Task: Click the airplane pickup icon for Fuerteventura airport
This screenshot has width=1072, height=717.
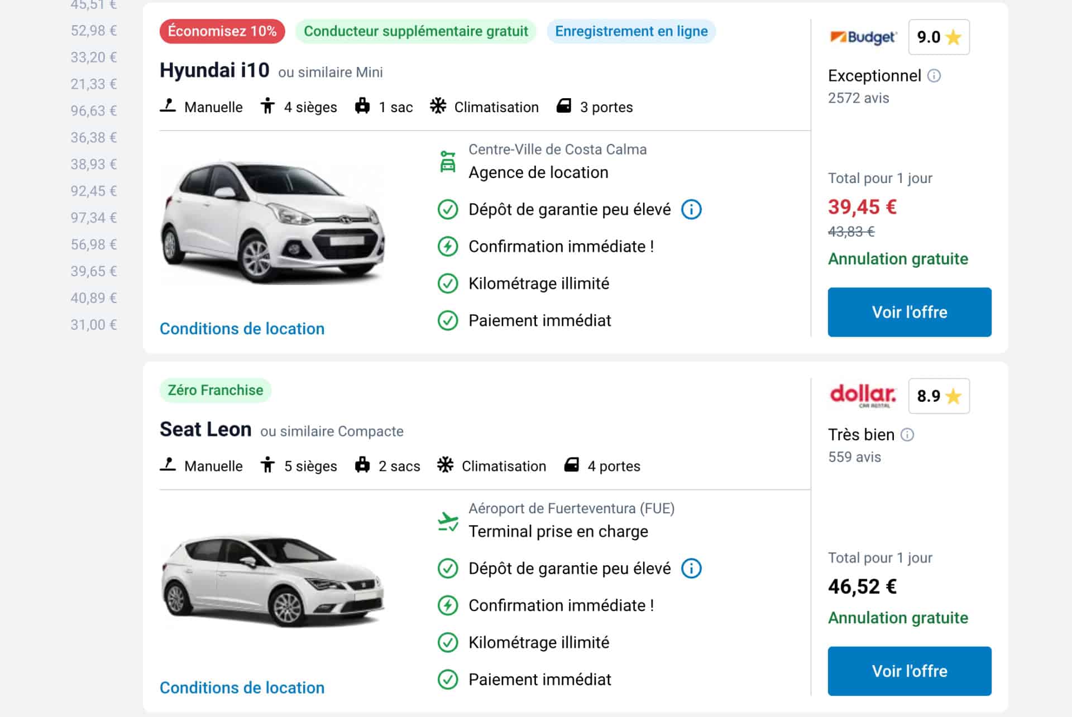Action: pos(447,520)
